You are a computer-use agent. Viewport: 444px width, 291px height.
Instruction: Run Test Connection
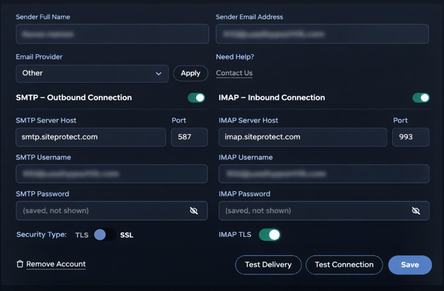tap(344, 265)
